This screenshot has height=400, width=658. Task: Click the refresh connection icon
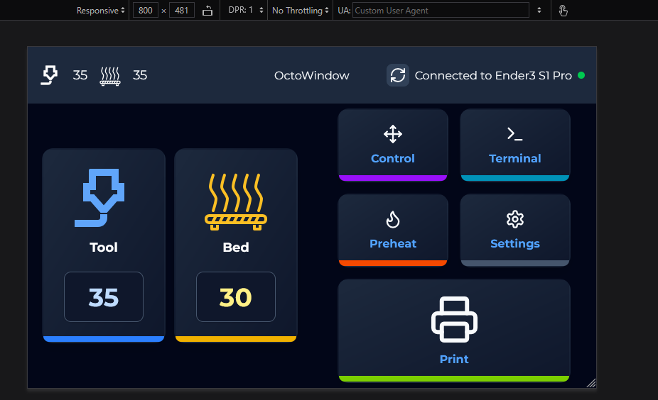[397, 75]
